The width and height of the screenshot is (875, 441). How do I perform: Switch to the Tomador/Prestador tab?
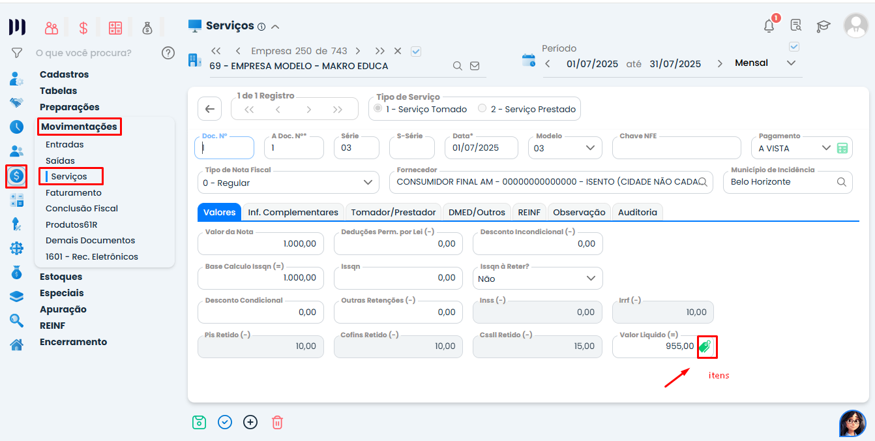coord(393,212)
